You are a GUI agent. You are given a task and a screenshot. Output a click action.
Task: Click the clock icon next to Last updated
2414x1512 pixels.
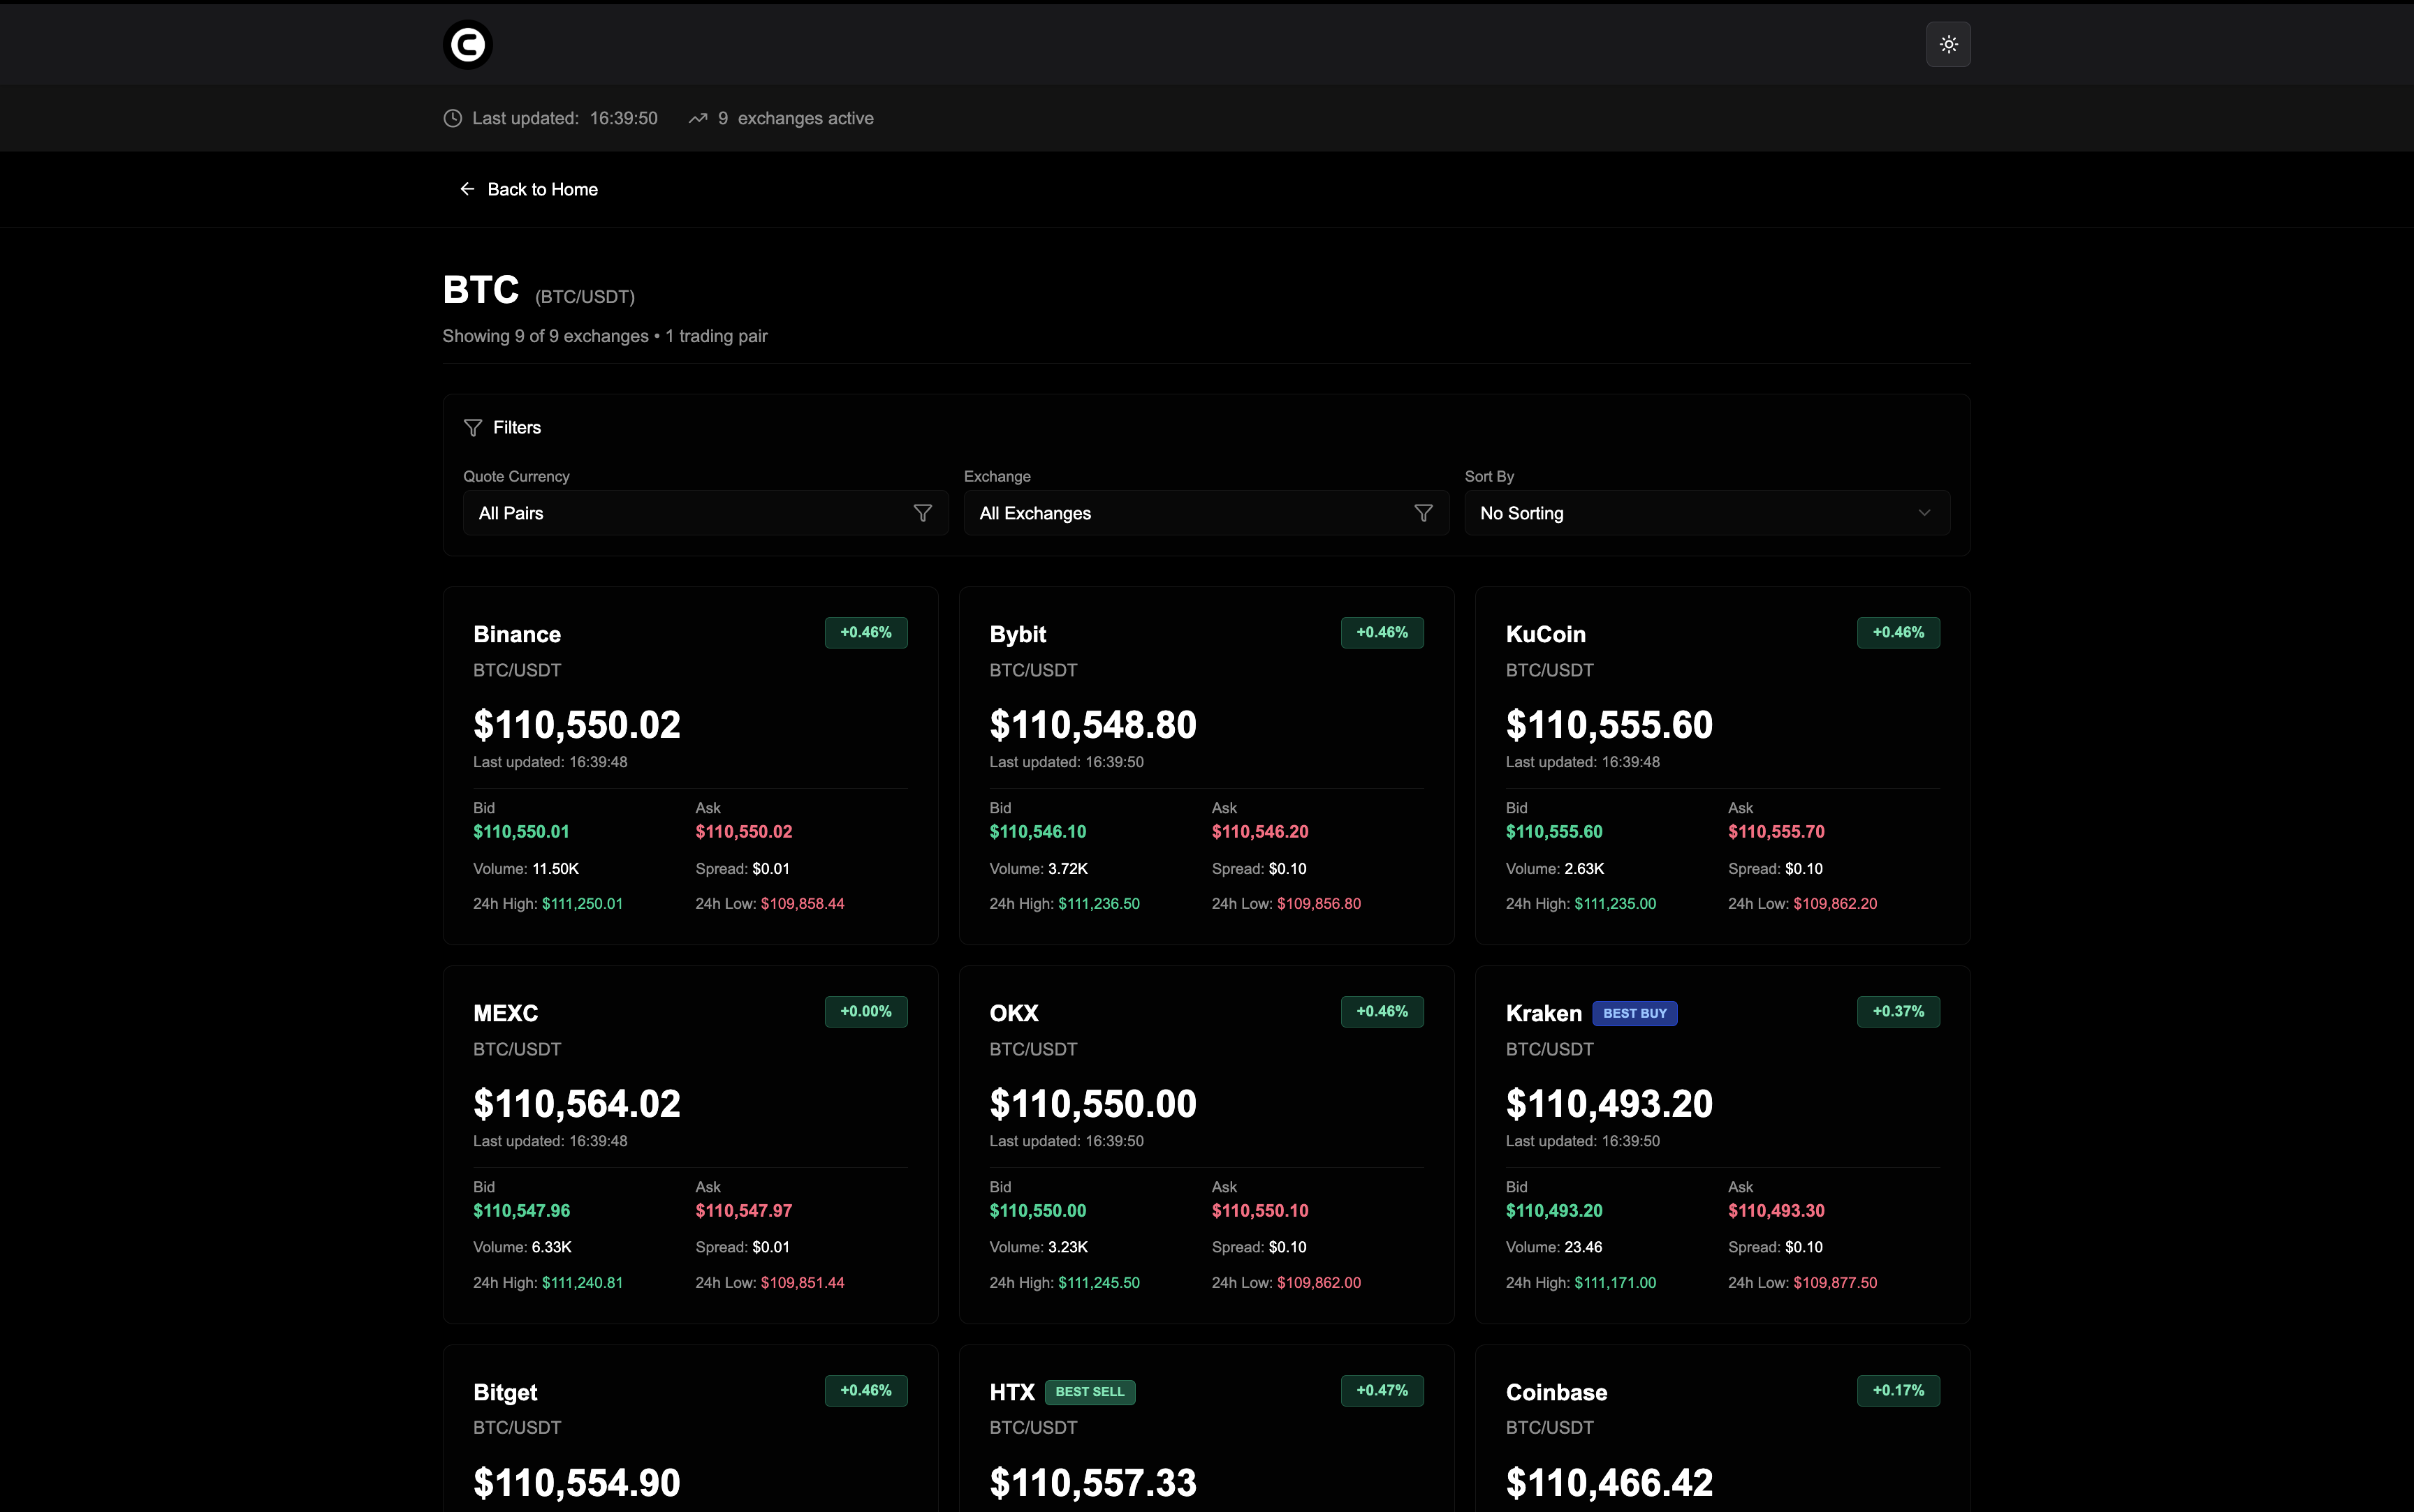click(x=452, y=118)
